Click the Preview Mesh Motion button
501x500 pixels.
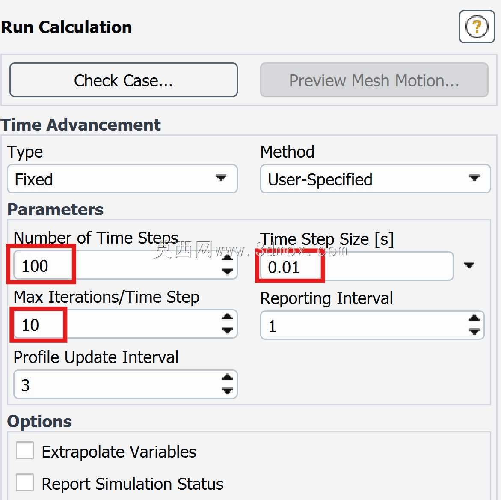374,80
